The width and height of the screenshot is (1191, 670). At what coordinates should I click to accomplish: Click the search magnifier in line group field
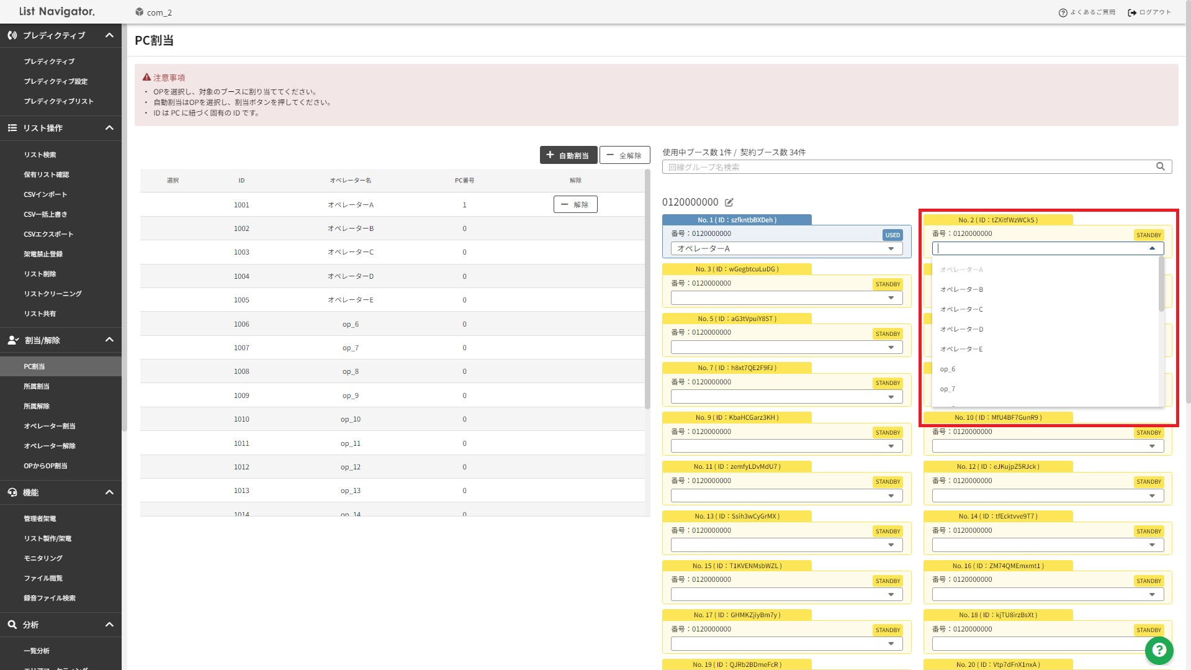[x=1160, y=166]
